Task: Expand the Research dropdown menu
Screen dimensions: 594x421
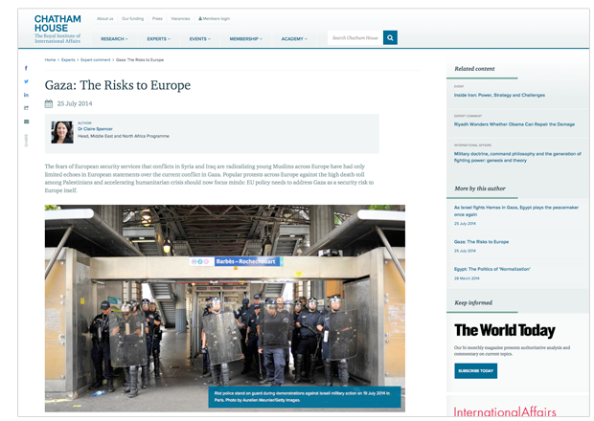Action: [114, 39]
